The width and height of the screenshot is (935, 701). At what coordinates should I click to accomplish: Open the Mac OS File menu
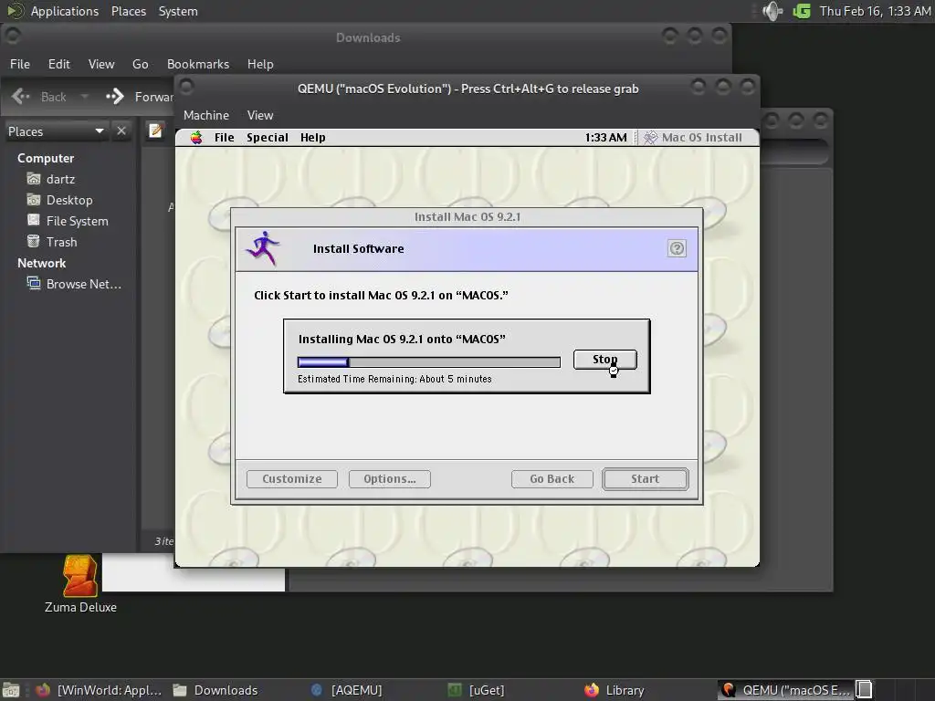[225, 138]
